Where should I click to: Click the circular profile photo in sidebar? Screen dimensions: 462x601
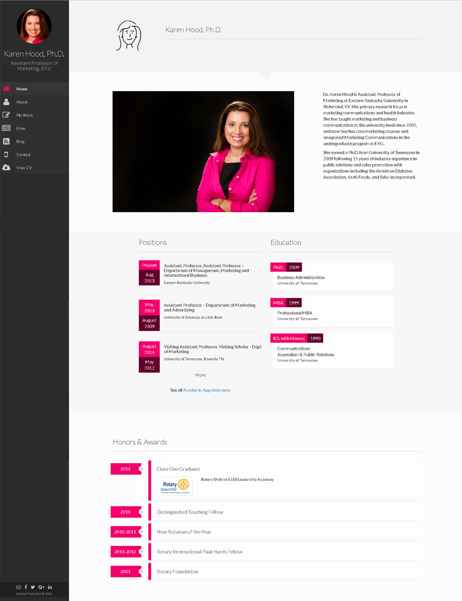click(x=34, y=26)
